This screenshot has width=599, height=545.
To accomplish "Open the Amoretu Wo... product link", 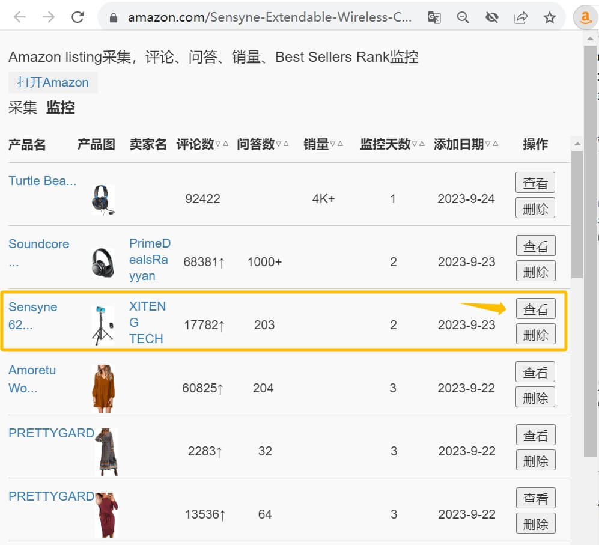I will [32, 379].
